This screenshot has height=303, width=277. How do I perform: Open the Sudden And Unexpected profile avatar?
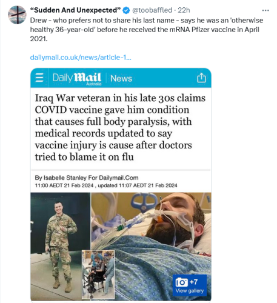coord(17,15)
